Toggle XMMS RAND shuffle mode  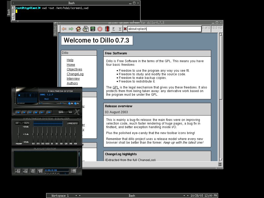(x=62, y=112)
